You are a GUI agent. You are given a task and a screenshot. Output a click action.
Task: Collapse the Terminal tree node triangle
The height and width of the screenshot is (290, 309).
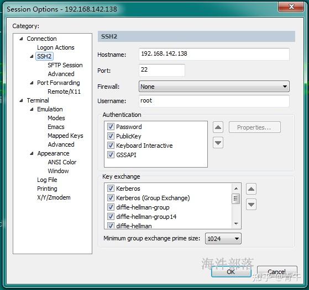pyautogui.click(x=22, y=100)
